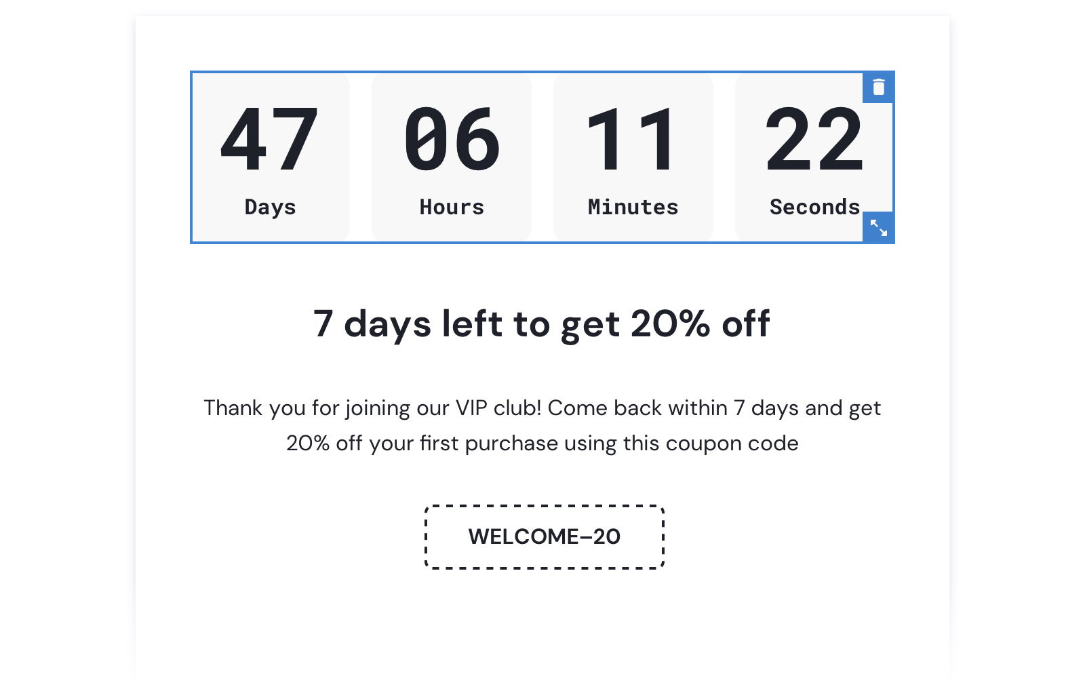This screenshot has width=1085, height=689.
Task: Click the headline '7 days left to get 20% off'
Action: (x=542, y=324)
